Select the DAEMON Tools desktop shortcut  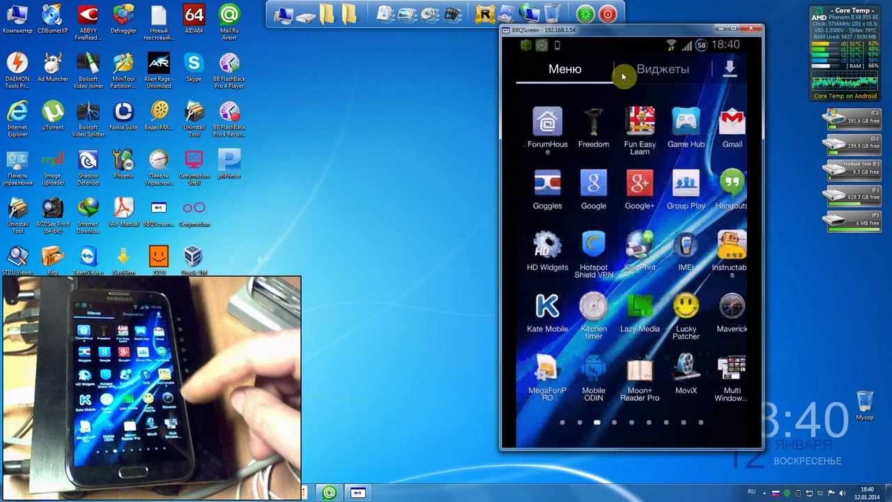pyautogui.click(x=17, y=71)
